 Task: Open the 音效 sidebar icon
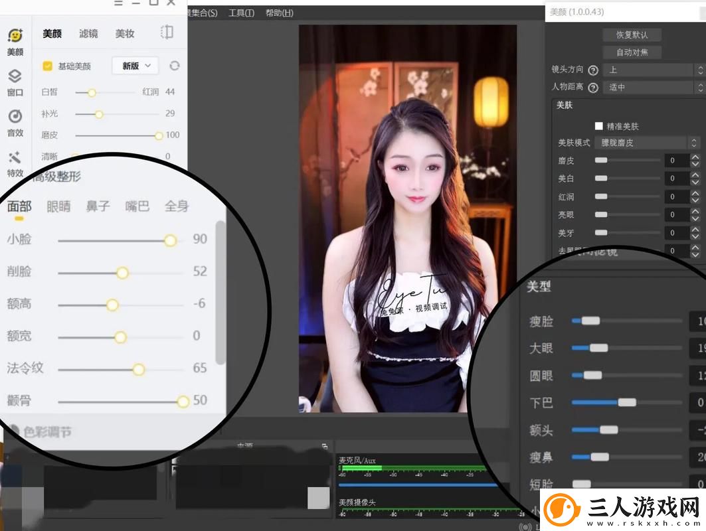point(15,123)
